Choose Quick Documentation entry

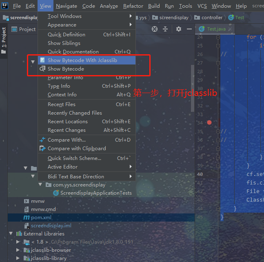(87, 51)
